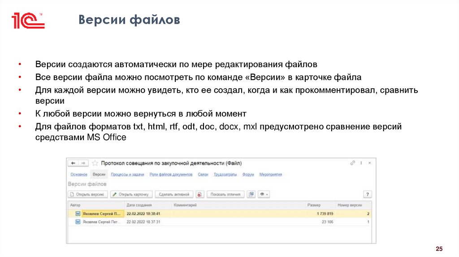Click the size value 1 739 819
The width and height of the screenshot is (459, 257).
(325, 214)
